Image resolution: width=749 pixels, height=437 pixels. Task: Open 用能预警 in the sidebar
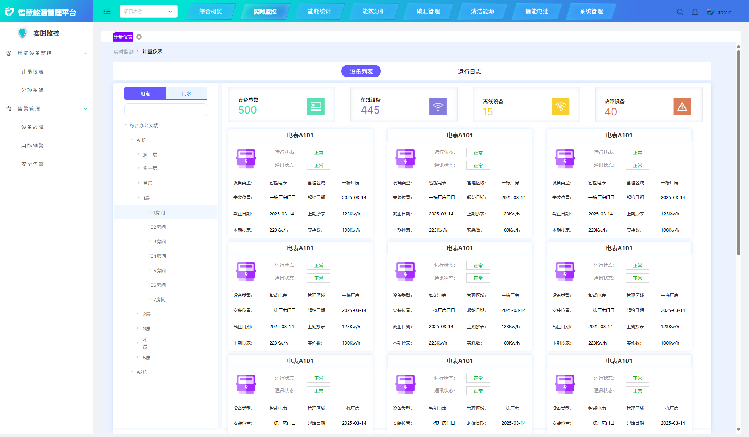33,146
